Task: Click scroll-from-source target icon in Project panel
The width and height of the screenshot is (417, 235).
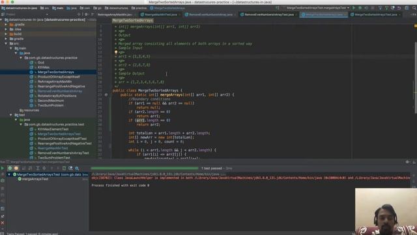Action: tap(79, 14)
